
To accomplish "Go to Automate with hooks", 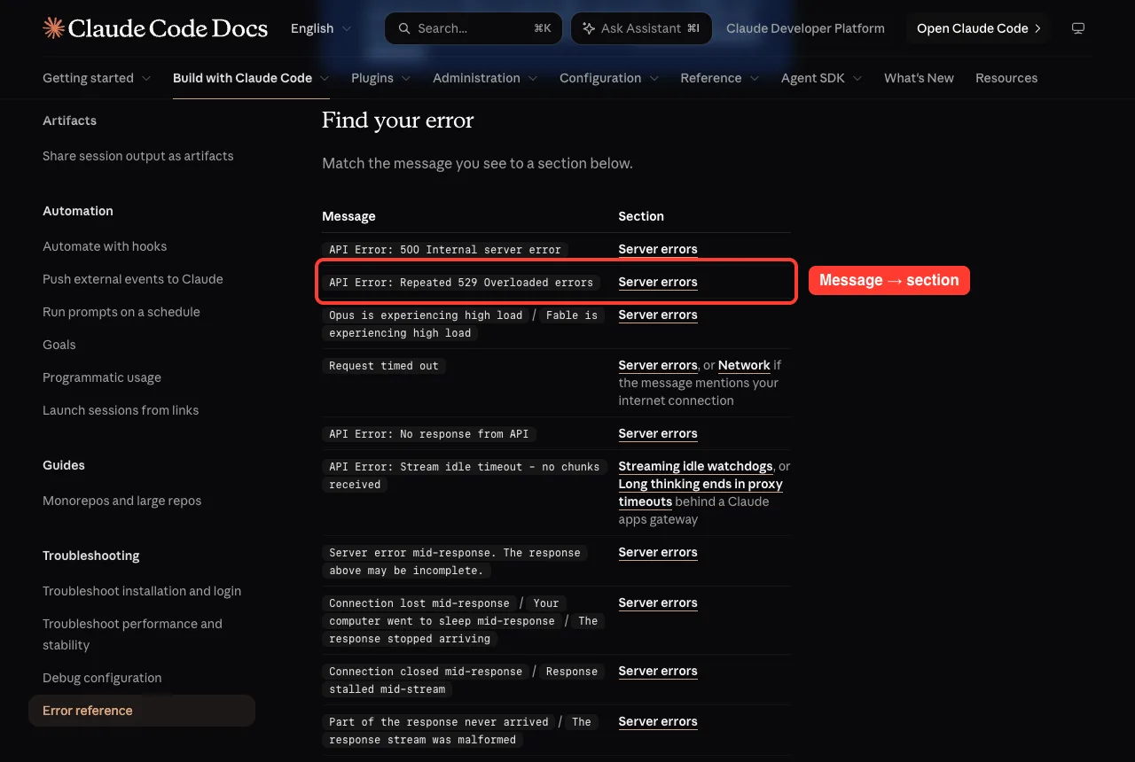I will point(105,246).
